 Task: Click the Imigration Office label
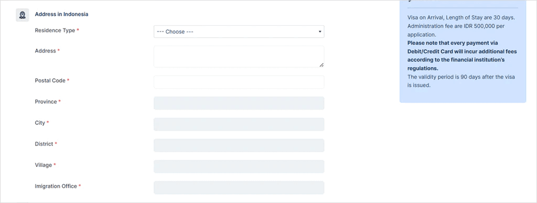click(56, 186)
